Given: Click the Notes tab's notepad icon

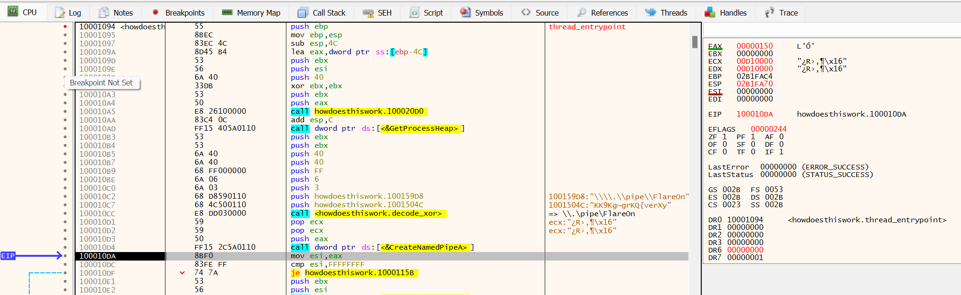Looking at the screenshot, I should pos(104,13).
